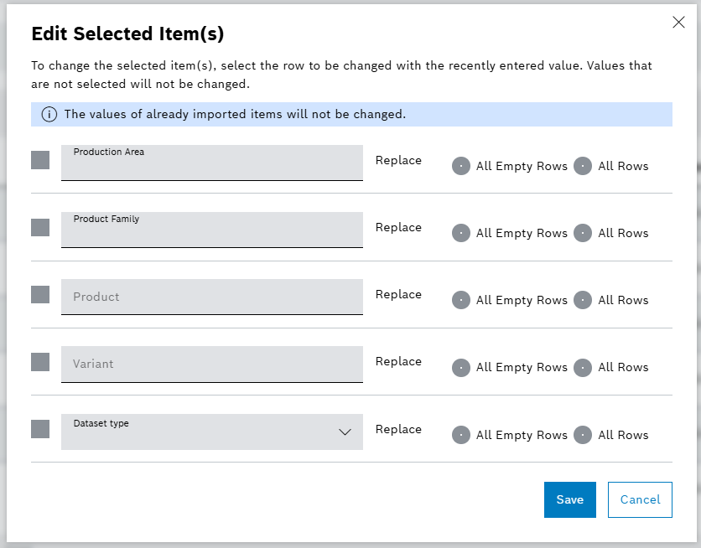Enable the Product Family row checkbox
Viewport: 701px width, 548px height.
(x=40, y=227)
